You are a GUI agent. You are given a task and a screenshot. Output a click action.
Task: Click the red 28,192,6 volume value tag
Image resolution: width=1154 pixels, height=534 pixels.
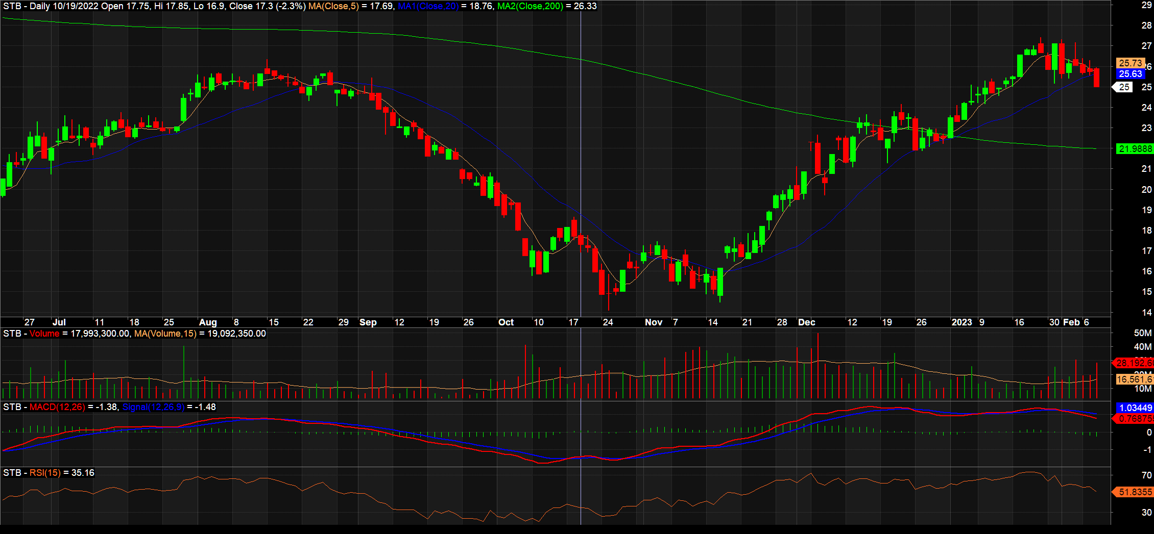coord(1133,363)
